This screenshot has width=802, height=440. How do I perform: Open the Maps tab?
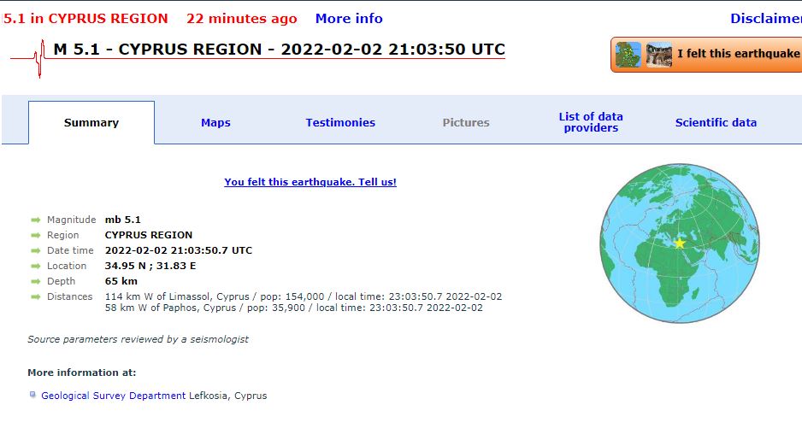point(215,123)
